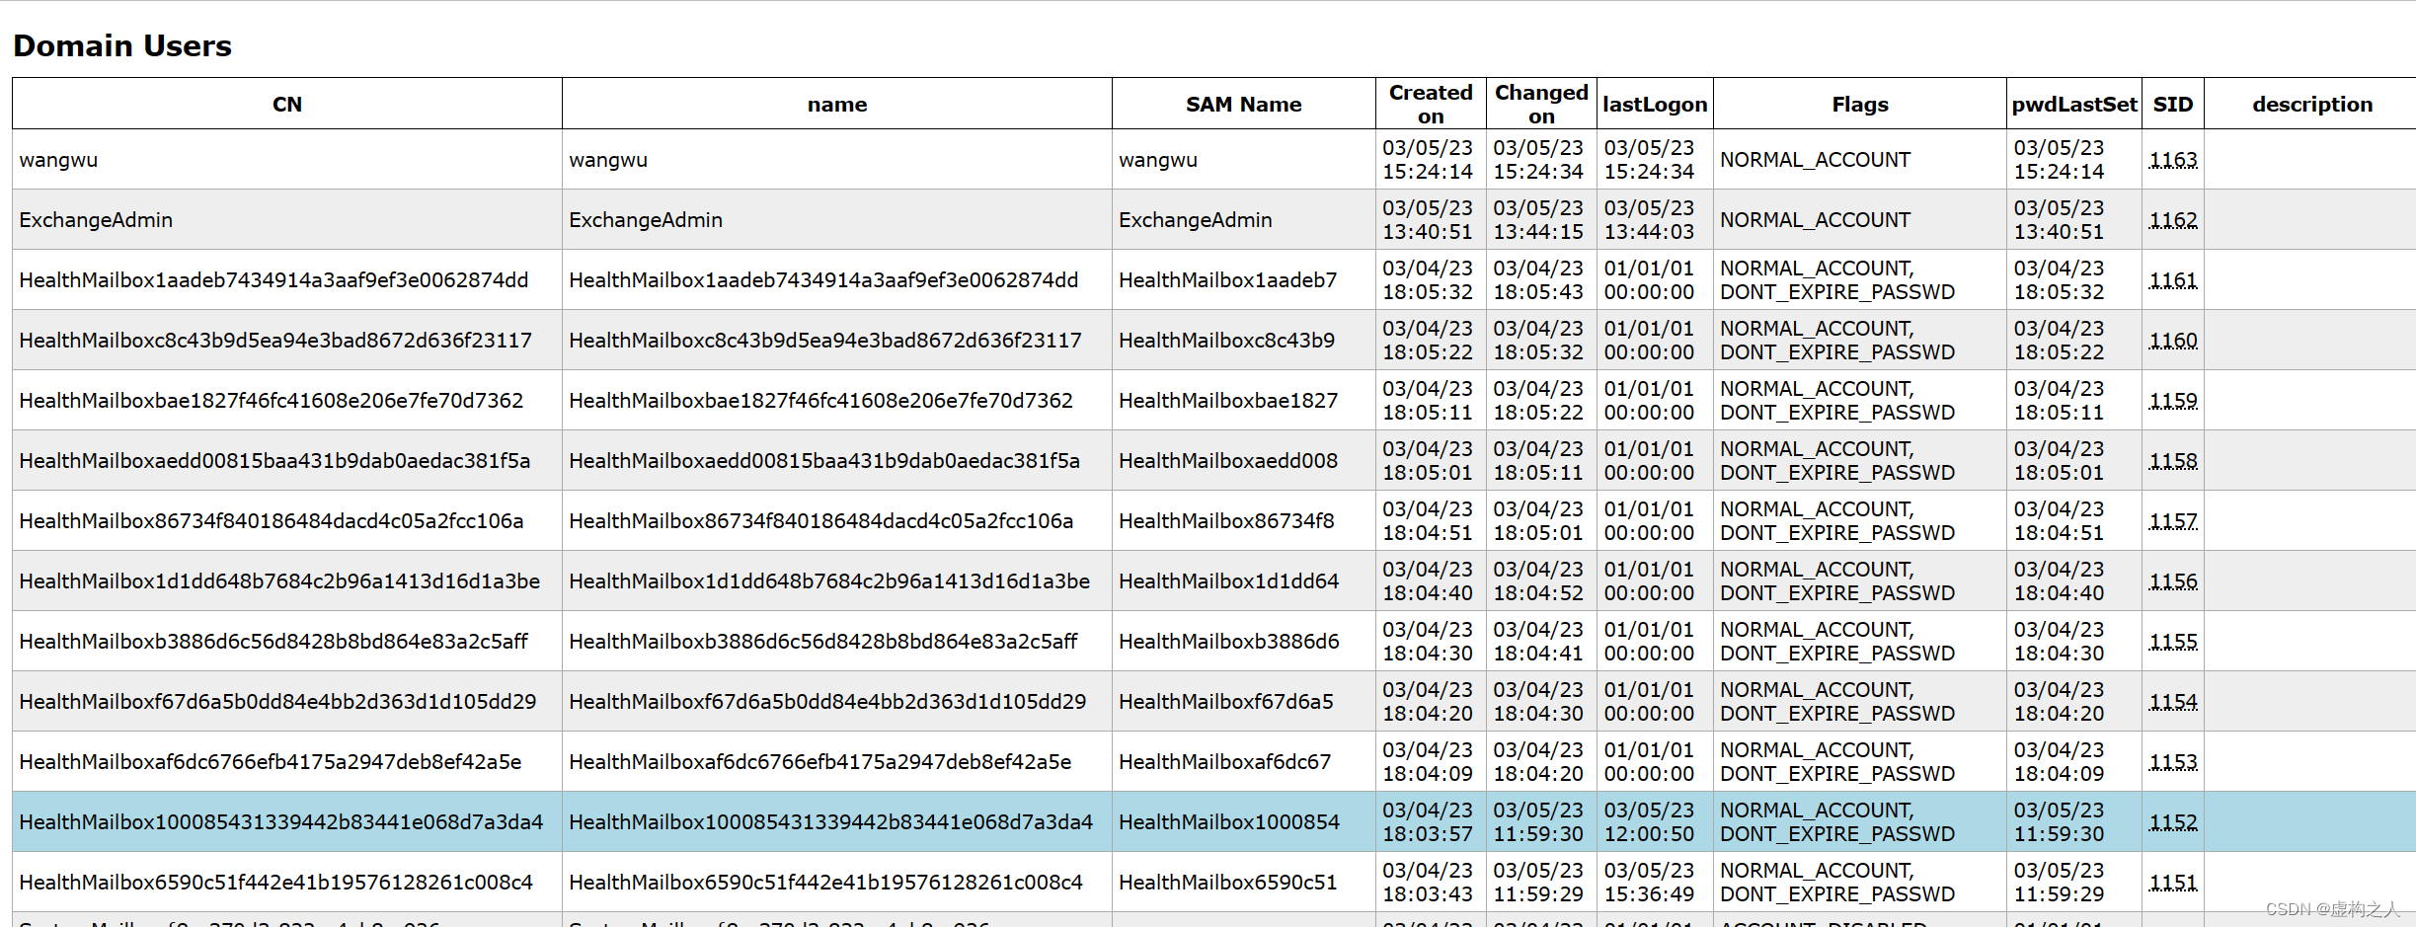Select highlighted CN cell HealthMailbox100085431339442b83441e068d7a3da4

[x=287, y=821]
